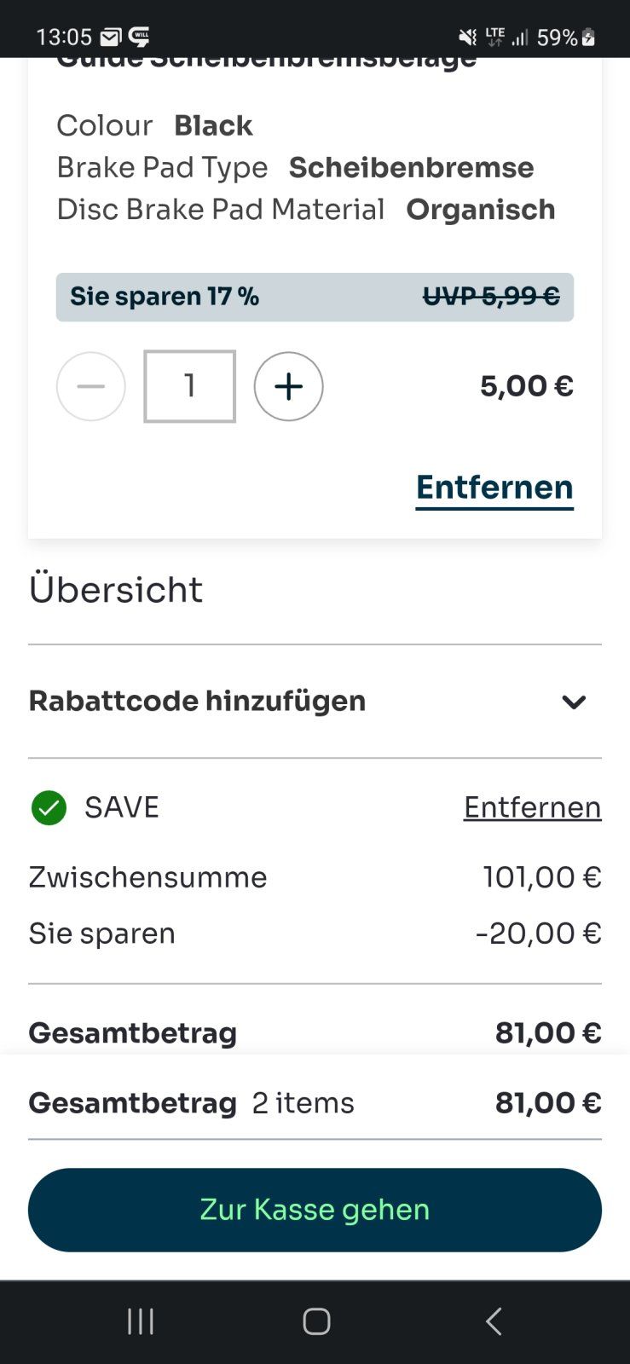Tap the LTE signal indicator

point(495,37)
